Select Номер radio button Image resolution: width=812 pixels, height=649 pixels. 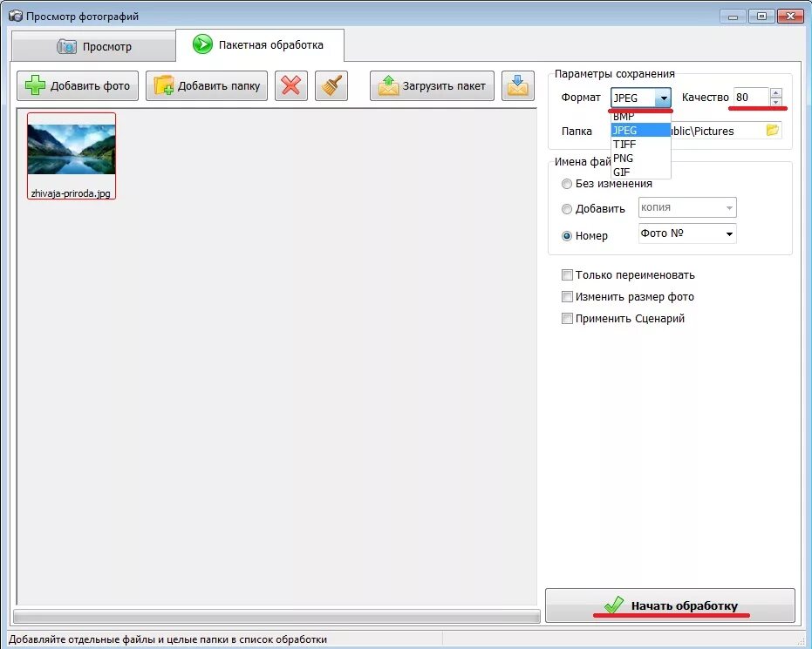[x=567, y=236]
